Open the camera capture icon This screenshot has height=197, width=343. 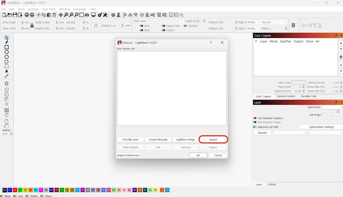coord(87,15)
